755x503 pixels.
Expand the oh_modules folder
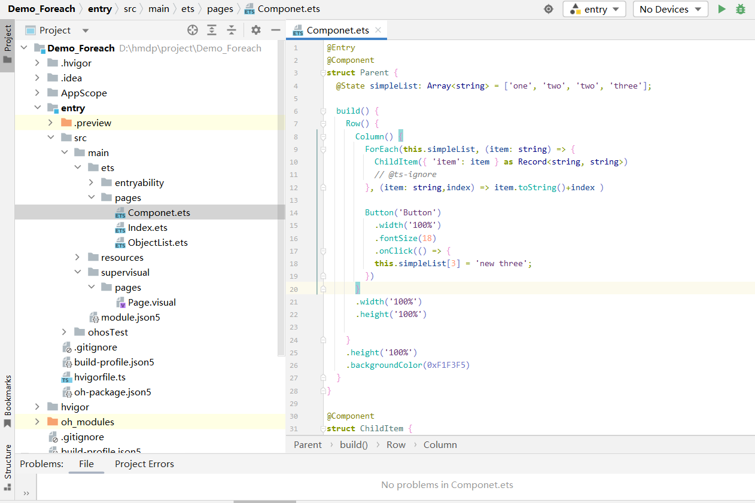pyautogui.click(x=37, y=422)
